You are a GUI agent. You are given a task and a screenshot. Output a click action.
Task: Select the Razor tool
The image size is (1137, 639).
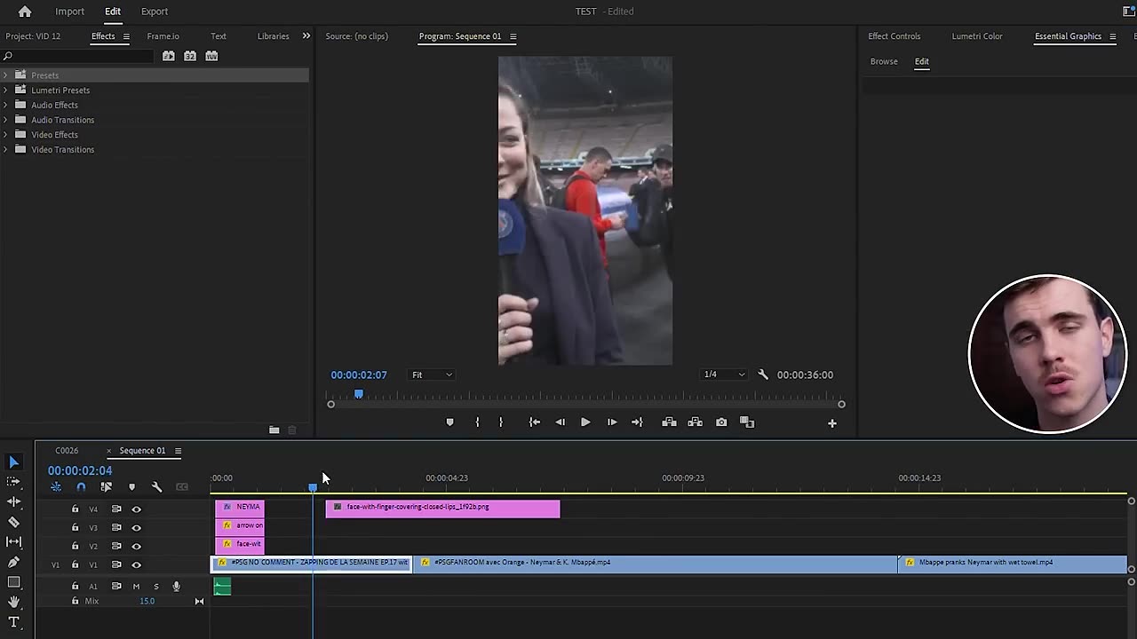click(x=13, y=522)
